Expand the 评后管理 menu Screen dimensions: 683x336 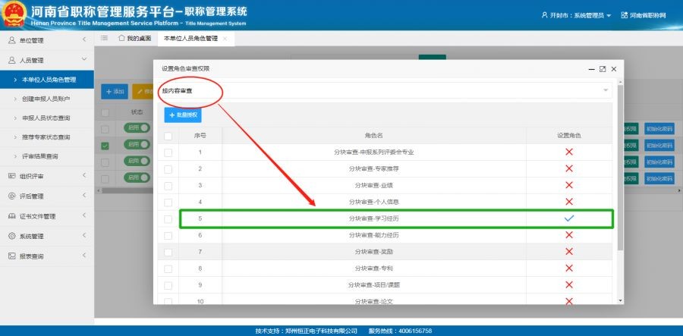[x=84, y=196]
